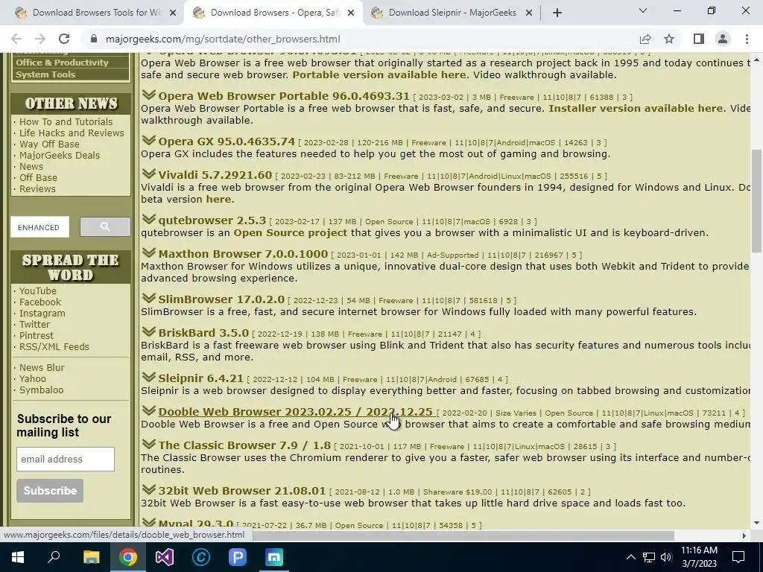Open taskbar search magnifier
Image resolution: width=763 pixels, height=572 pixels.
[54, 557]
